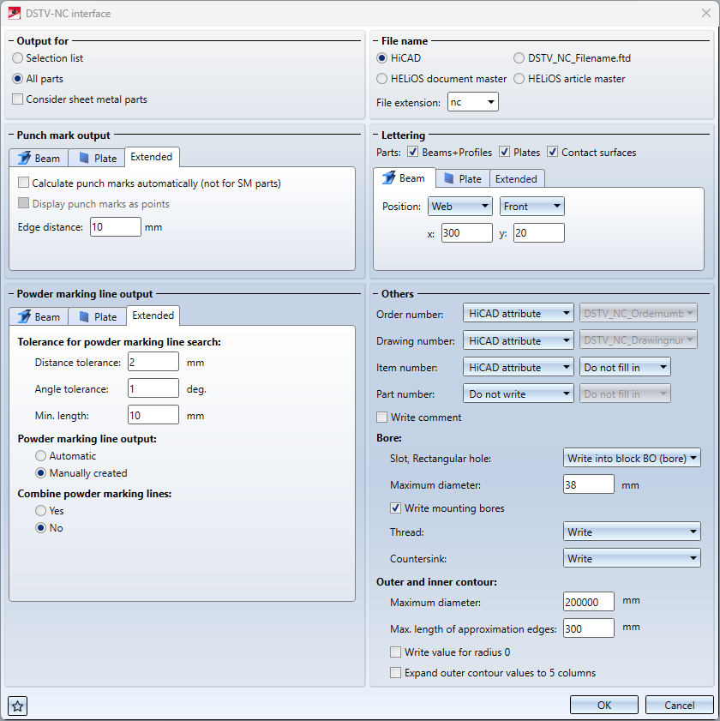Select HiCAD file name option

click(x=381, y=58)
